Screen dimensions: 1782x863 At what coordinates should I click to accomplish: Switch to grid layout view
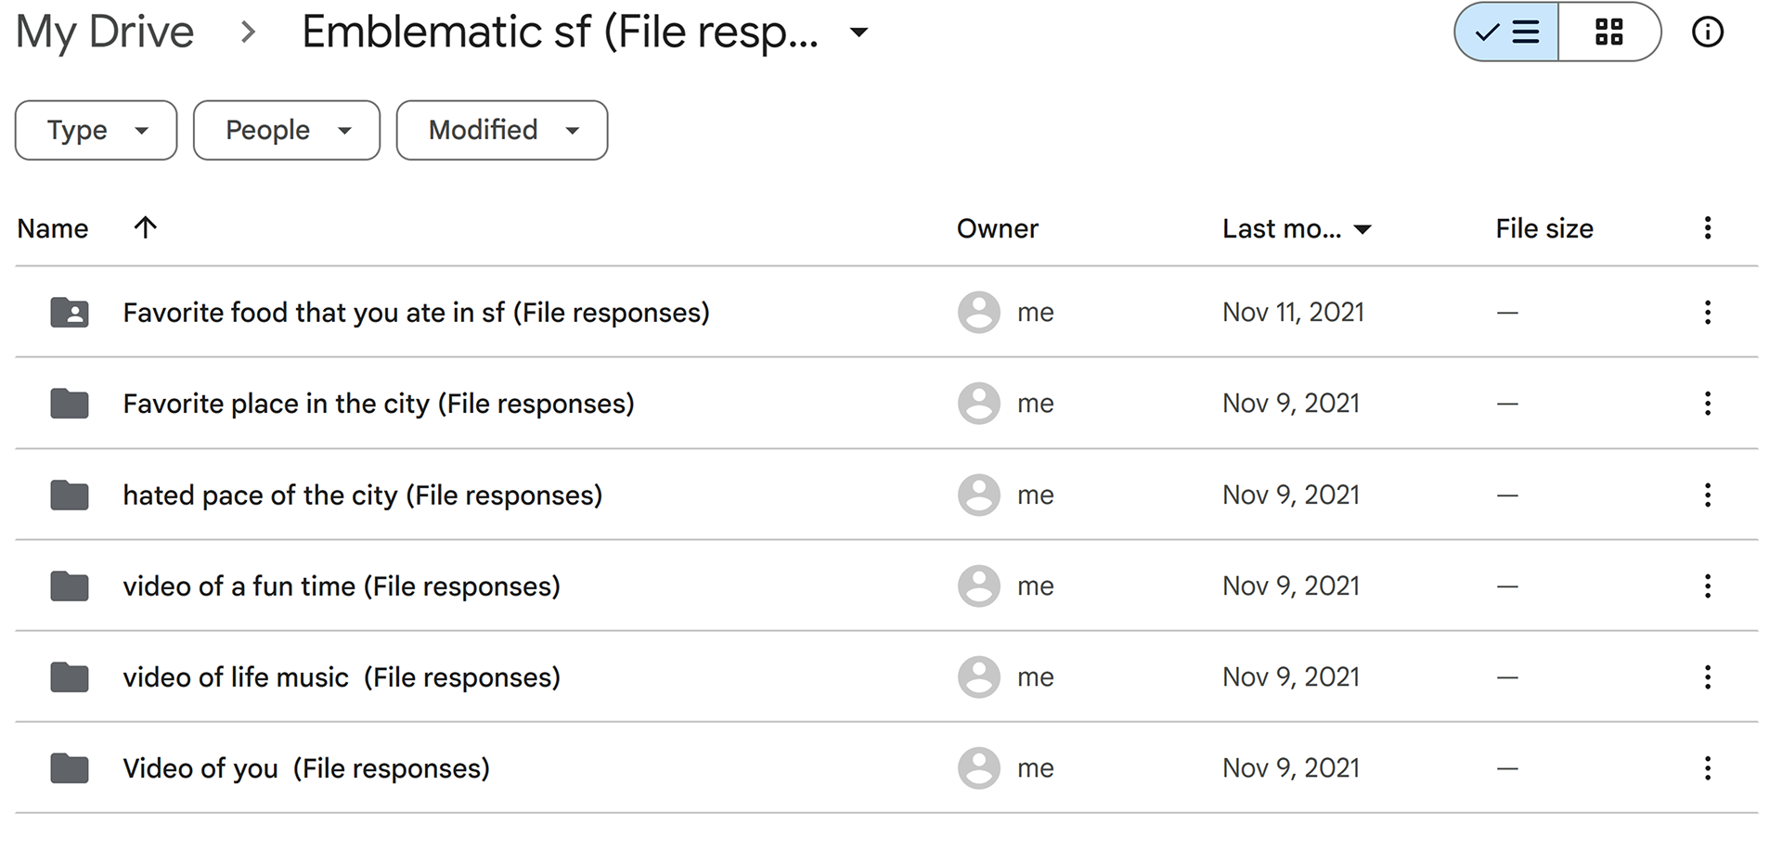[1609, 32]
